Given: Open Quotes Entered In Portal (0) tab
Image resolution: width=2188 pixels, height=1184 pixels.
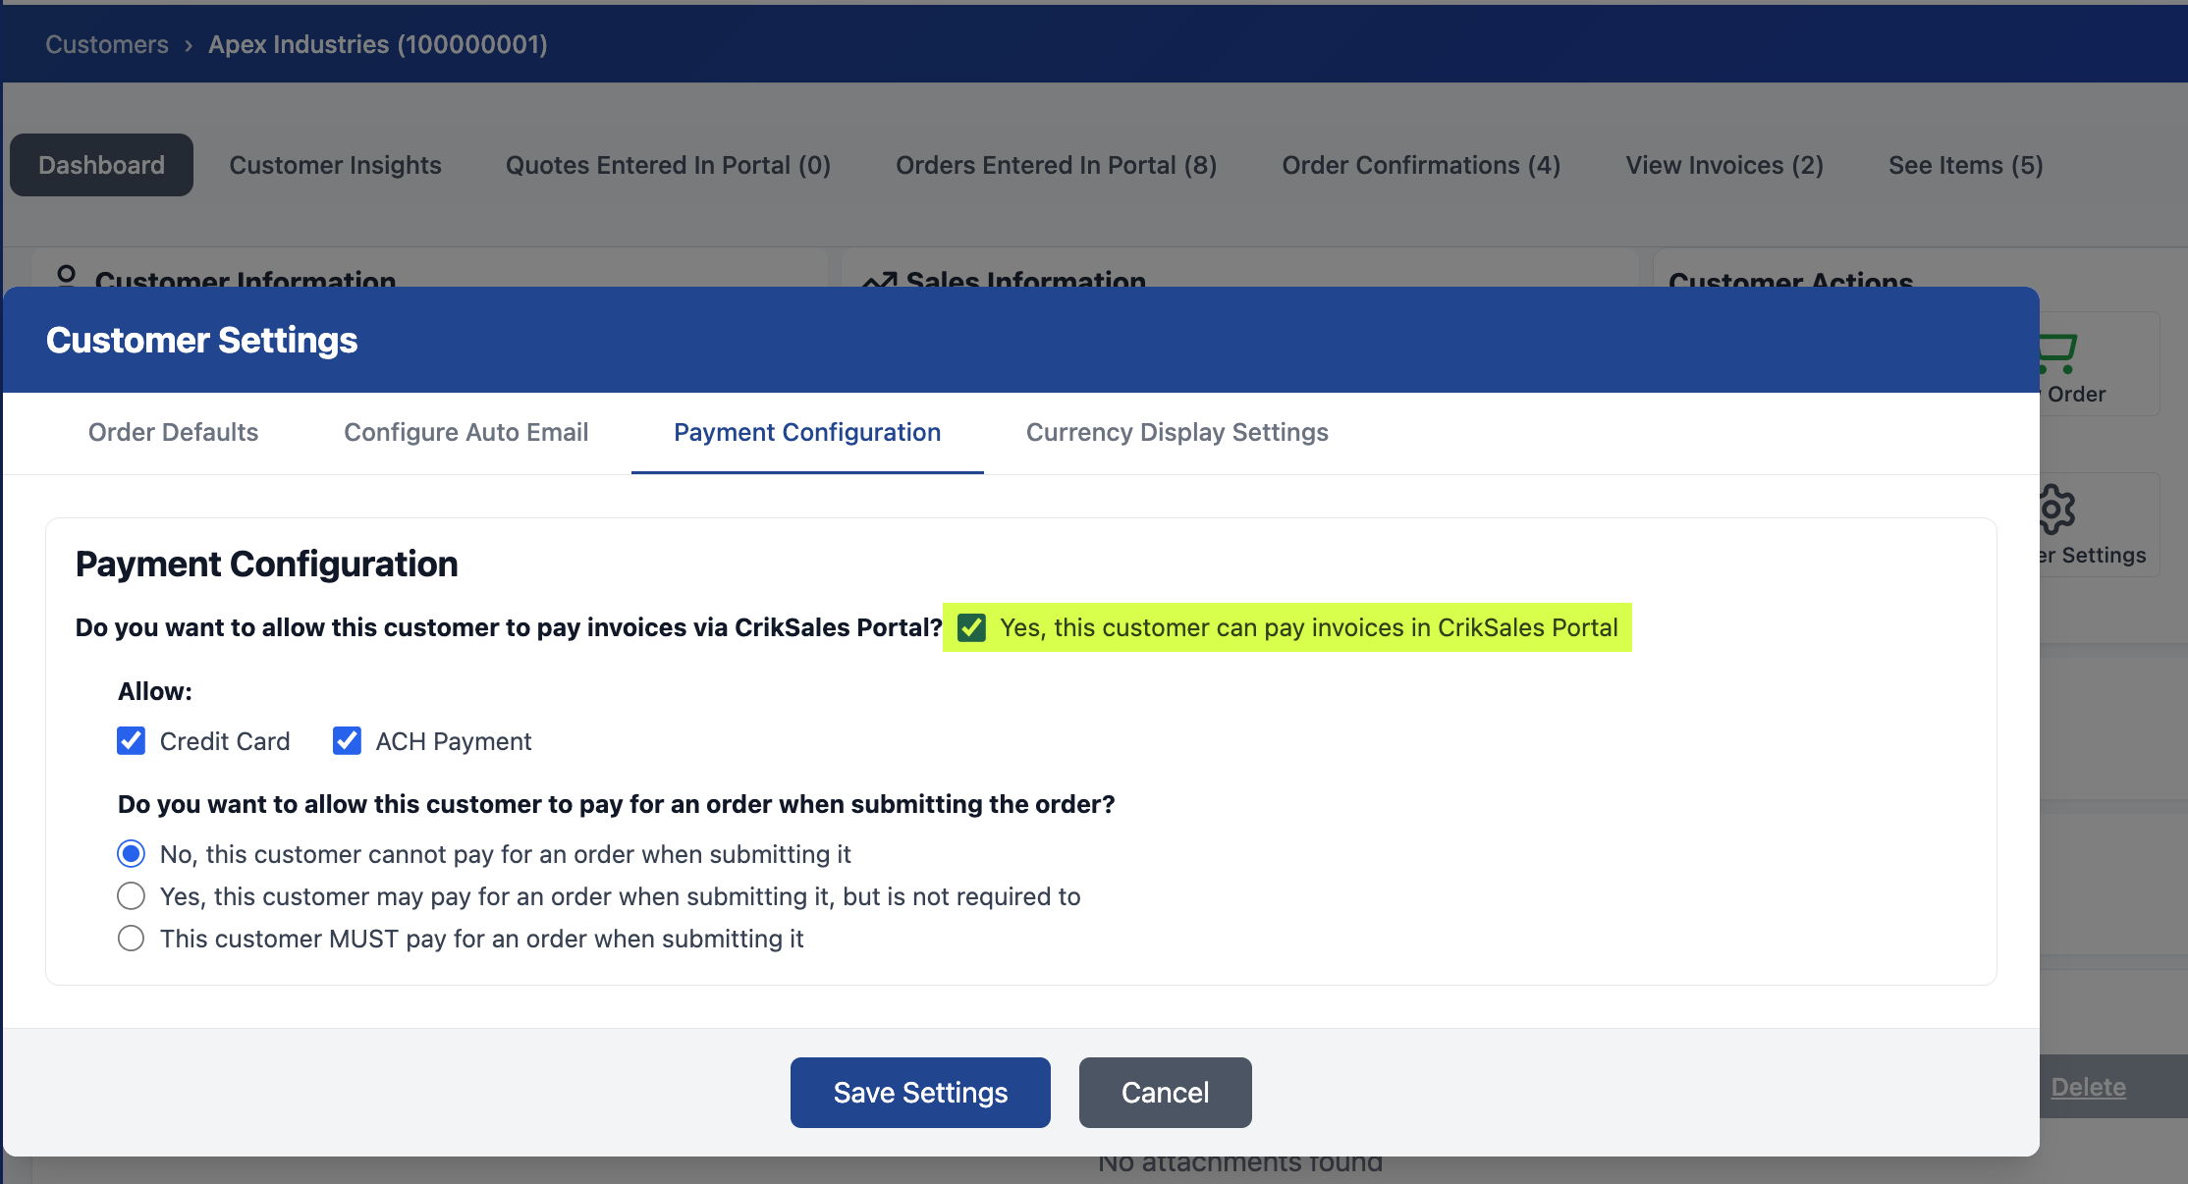Looking at the screenshot, I should pyautogui.click(x=668, y=165).
